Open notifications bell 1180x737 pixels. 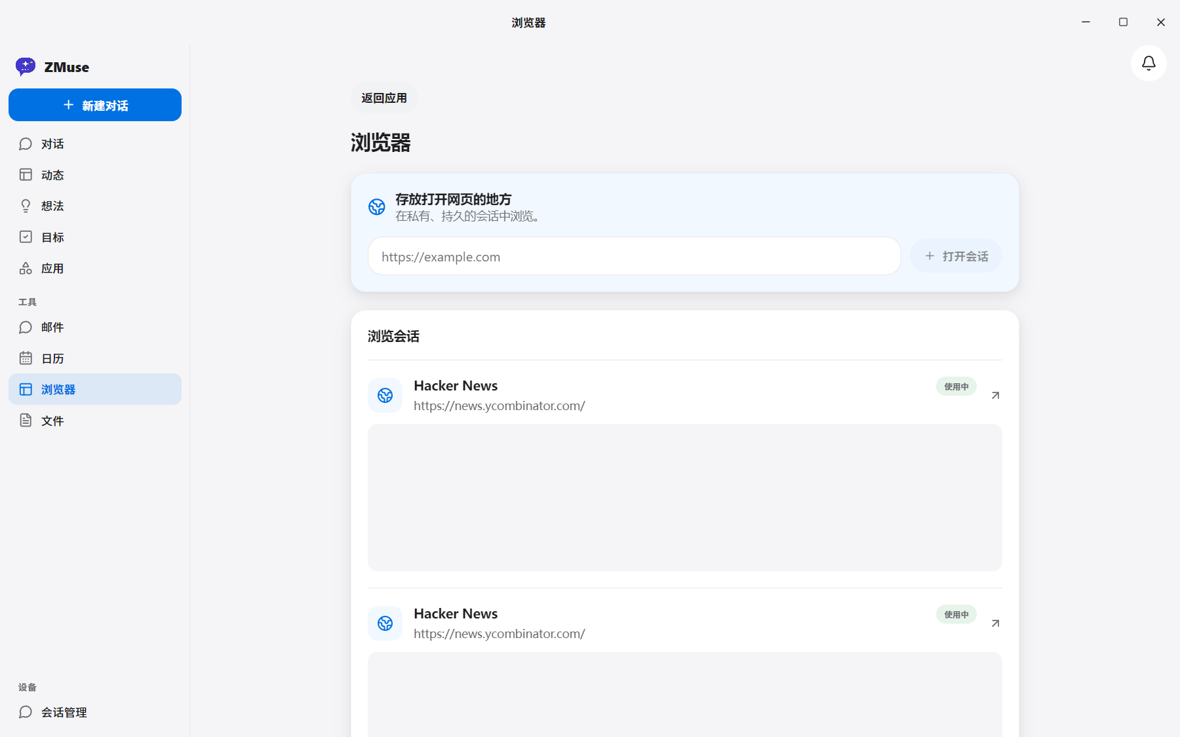click(x=1149, y=63)
